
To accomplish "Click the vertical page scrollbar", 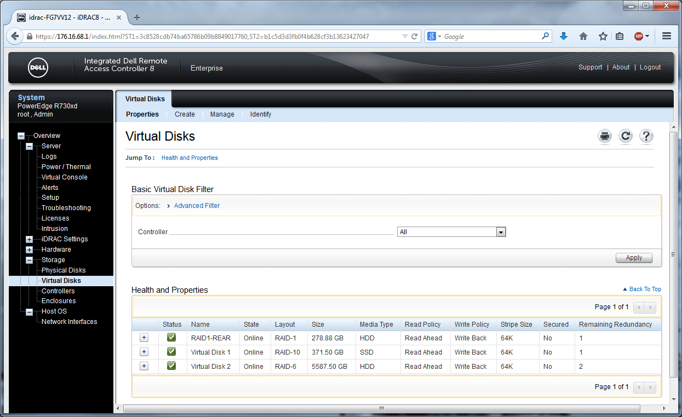I will [674, 254].
